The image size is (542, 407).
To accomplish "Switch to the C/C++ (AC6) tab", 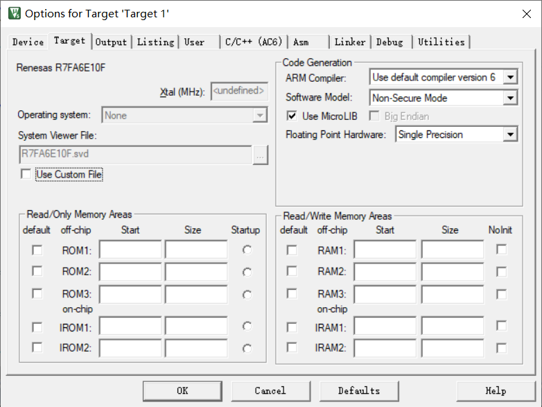I will (x=254, y=42).
